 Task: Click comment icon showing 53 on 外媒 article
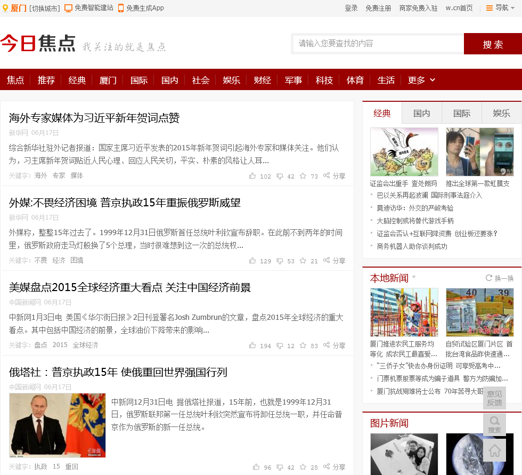point(280,261)
